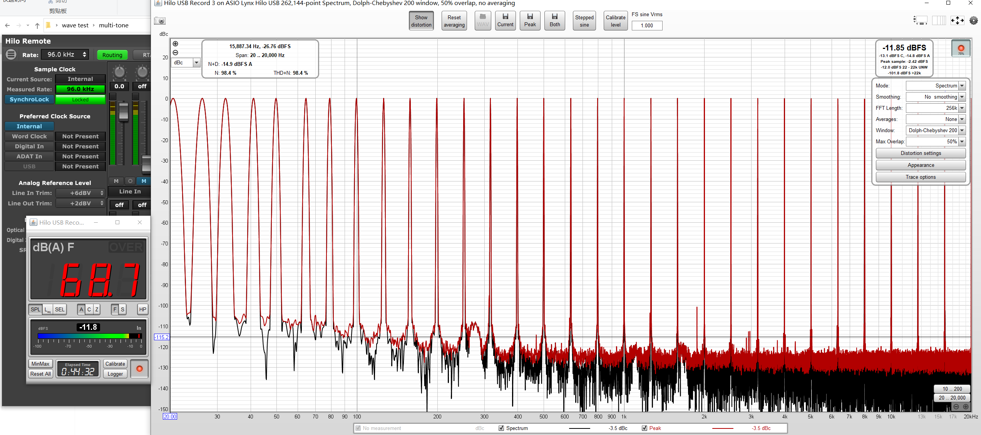Click the Trace options button
981x435 pixels.
pyautogui.click(x=920, y=176)
